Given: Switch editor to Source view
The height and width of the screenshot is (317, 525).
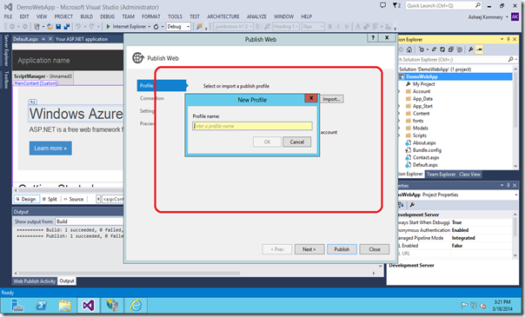Looking at the screenshot, I should point(73,199).
